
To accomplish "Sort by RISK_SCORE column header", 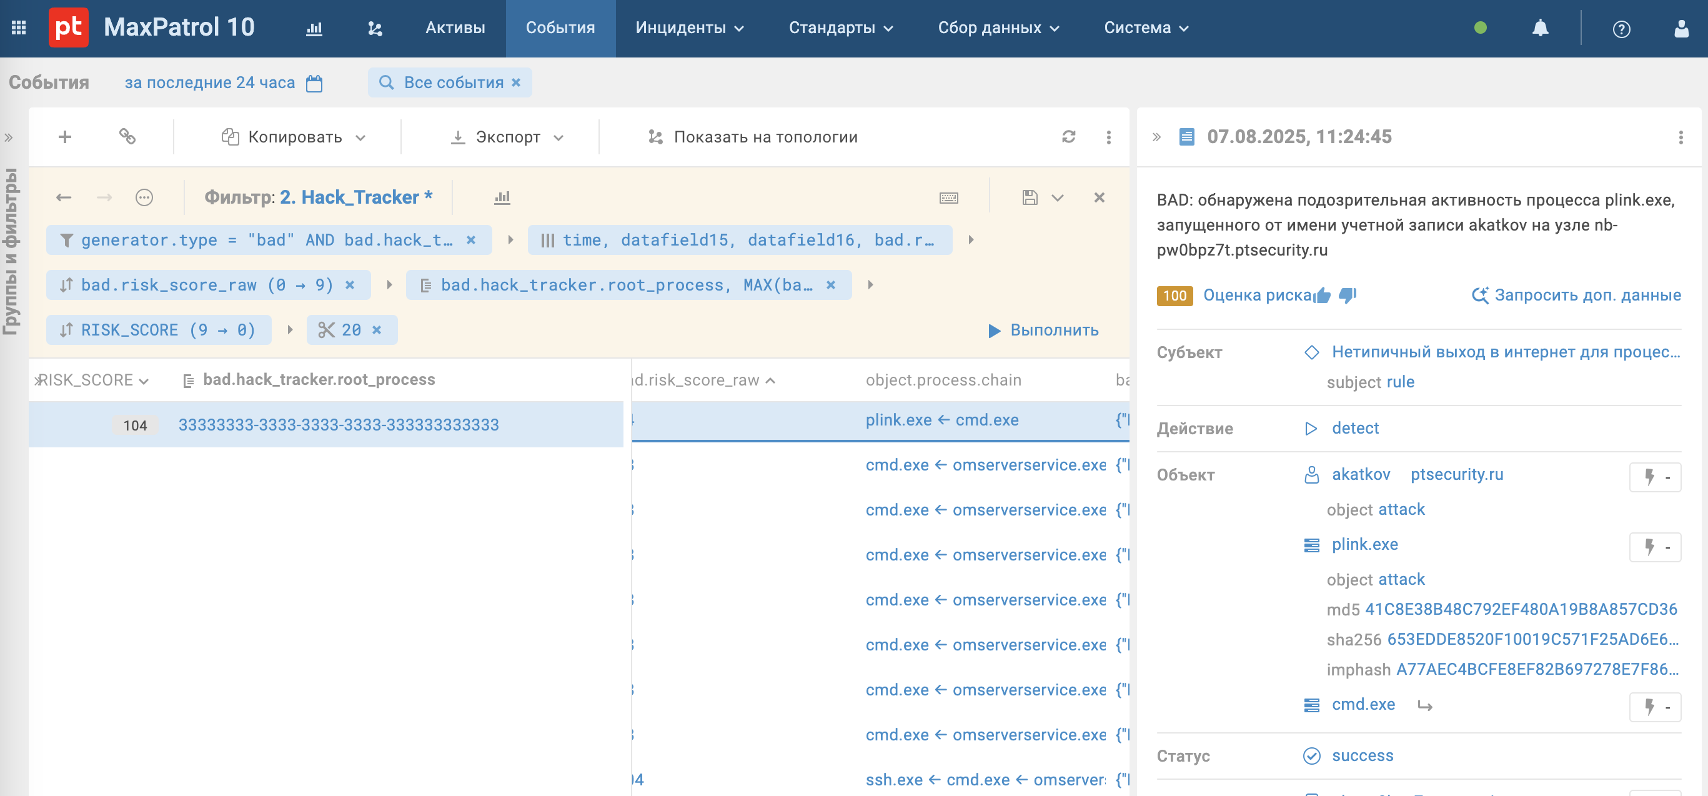I will coord(93,381).
